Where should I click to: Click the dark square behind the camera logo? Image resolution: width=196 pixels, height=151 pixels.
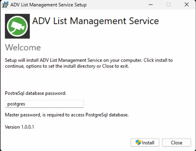7,36
